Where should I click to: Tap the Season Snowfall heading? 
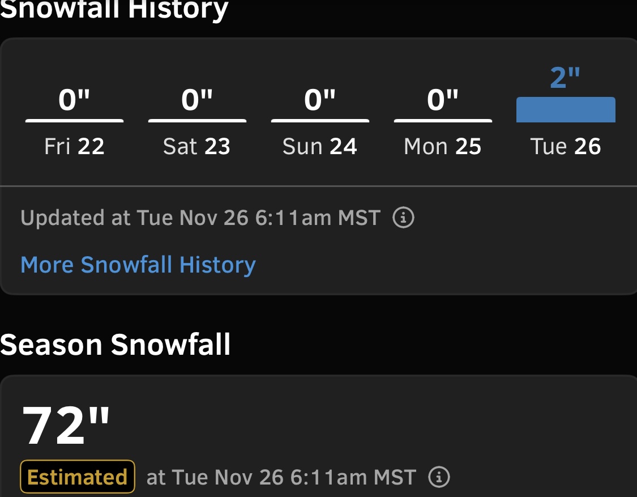click(x=116, y=345)
